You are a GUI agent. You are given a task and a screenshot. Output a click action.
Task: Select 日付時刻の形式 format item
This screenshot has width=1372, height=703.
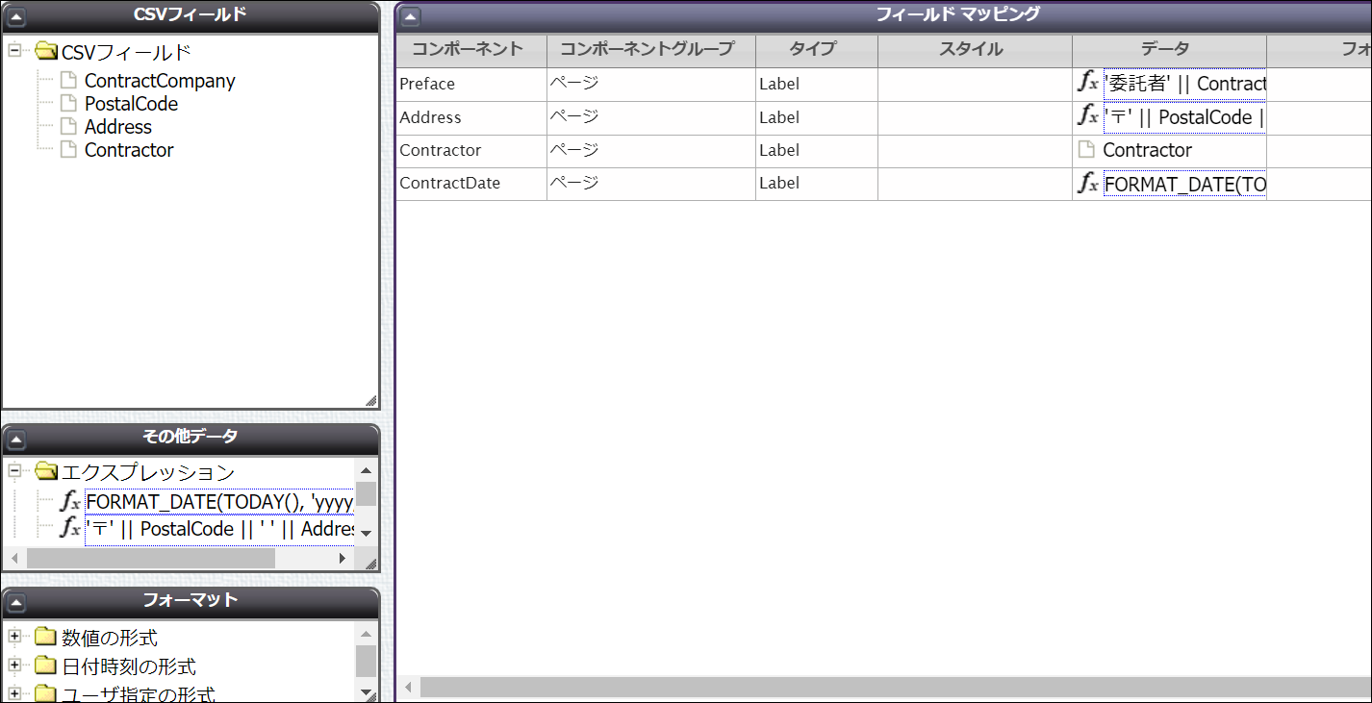129,666
